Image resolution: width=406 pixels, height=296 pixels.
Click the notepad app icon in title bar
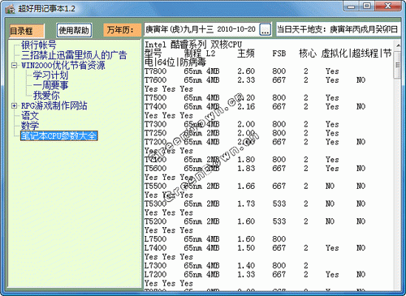[10, 9]
